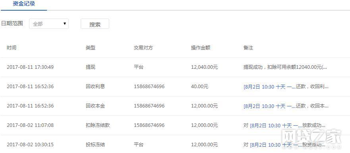Click 平台 in the 提现 row
Screen dimensions: 350x153
pyautogui.click(x=138, y=67)
